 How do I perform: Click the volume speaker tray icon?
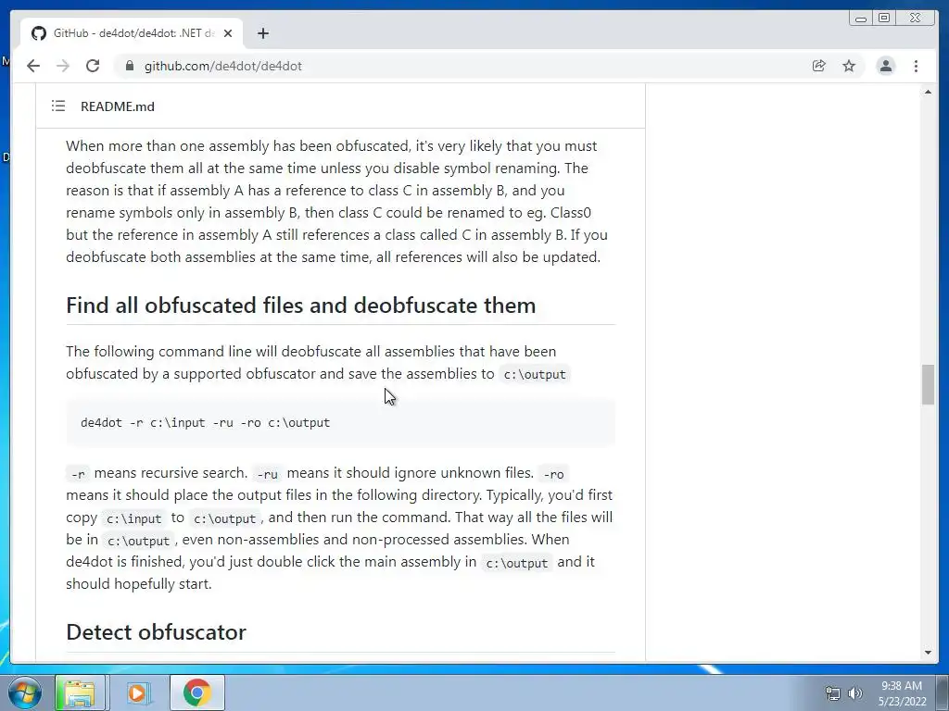tap(855, 693)
